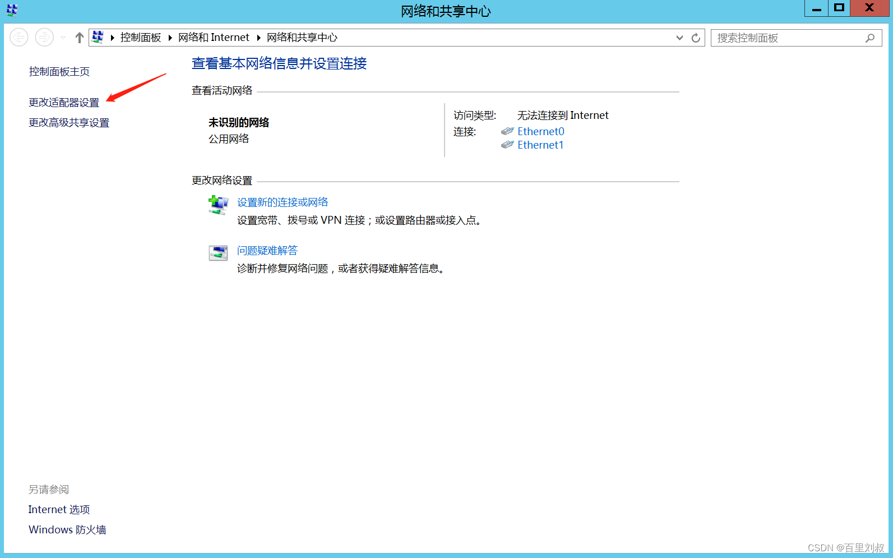This screenshot has width=893, height=558.
Task: Close the 网络和共享中心 window
Action: click(x=869, y=8)
